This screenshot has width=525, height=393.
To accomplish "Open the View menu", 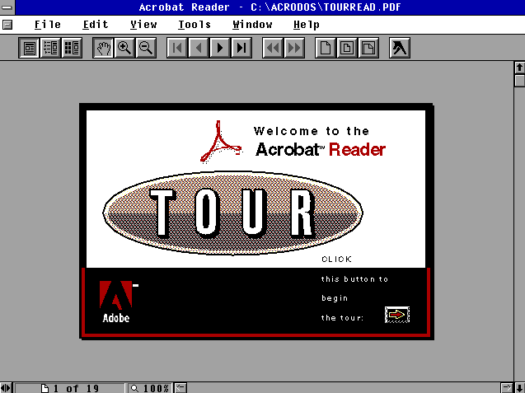I will tap(143, 25).
